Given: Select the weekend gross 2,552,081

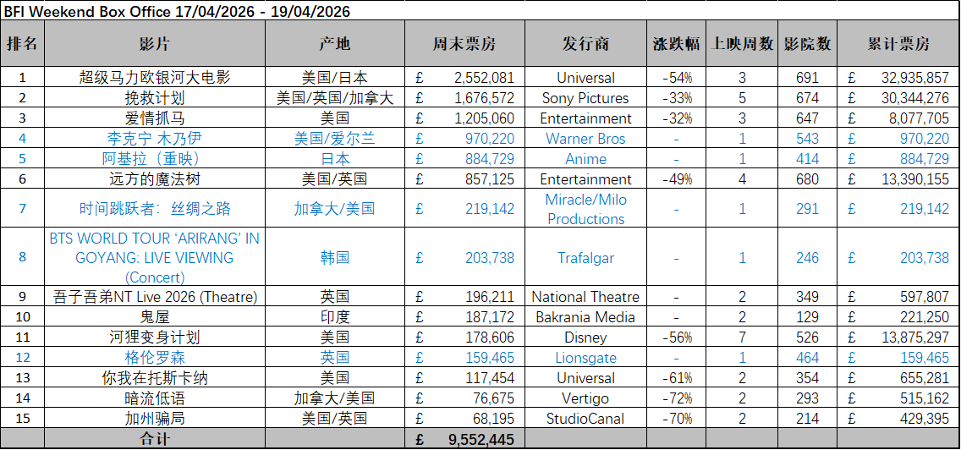Looking at the screenshot, I should tap(464, 78).
